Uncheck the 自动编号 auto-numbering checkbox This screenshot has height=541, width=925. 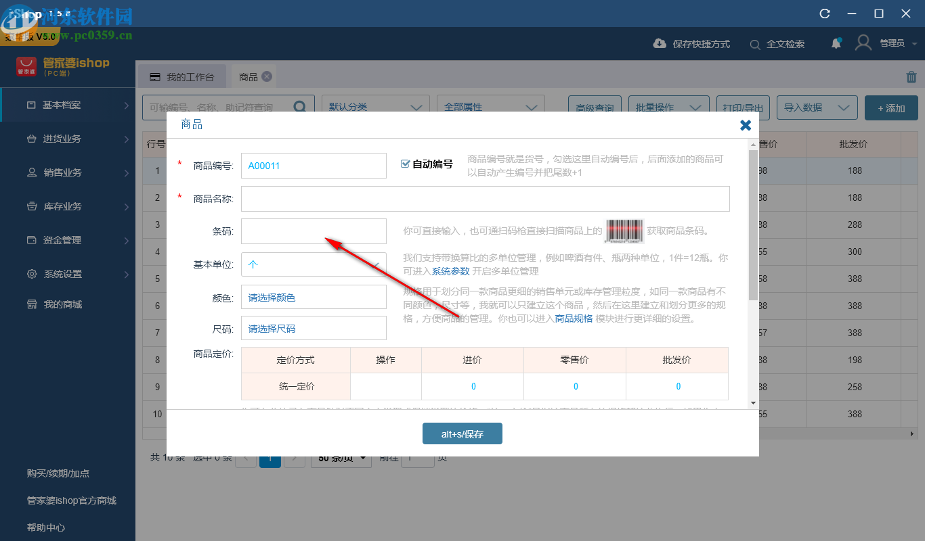(x=405, y=163)
